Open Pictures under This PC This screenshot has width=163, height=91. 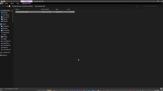(5, 37)
